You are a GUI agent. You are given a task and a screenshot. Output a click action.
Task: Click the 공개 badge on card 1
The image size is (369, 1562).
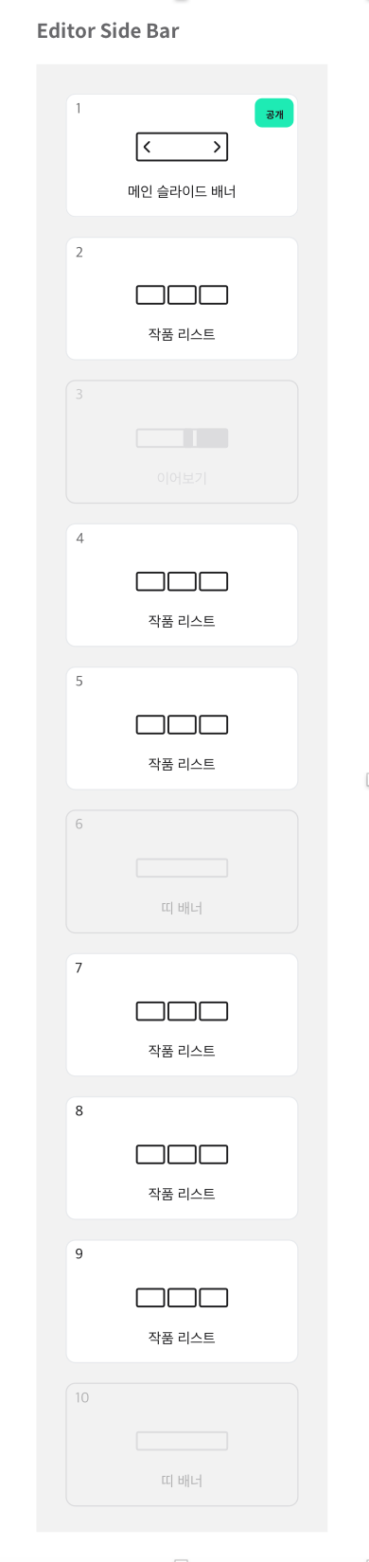coord(274,114)
